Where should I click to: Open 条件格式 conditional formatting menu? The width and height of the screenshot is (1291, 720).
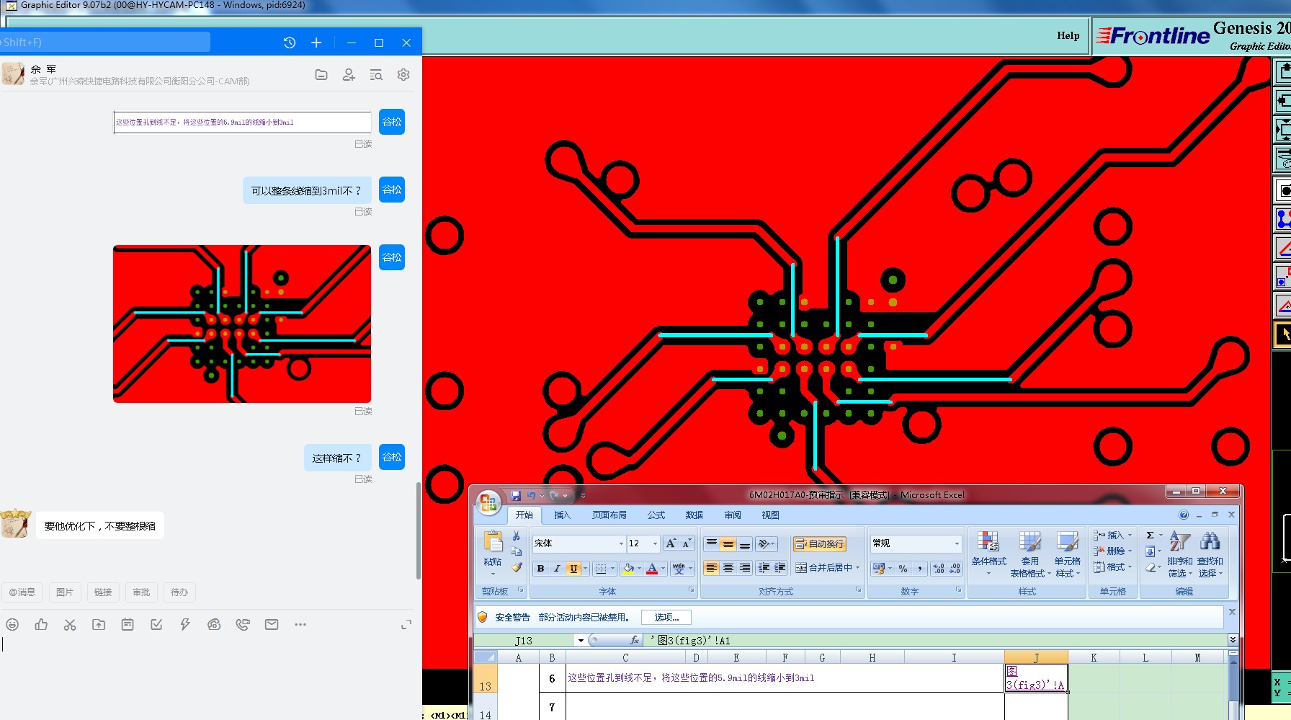[988, 554]
